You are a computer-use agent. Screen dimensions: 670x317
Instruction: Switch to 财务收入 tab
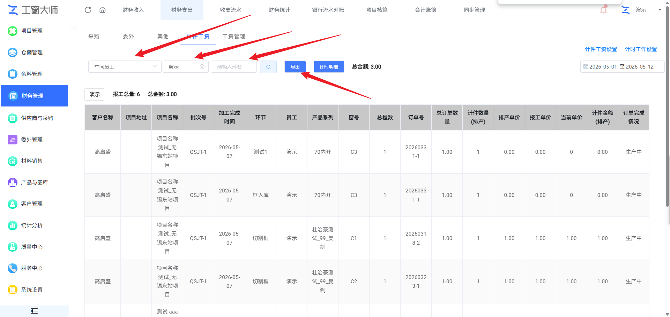coord(133,10)
